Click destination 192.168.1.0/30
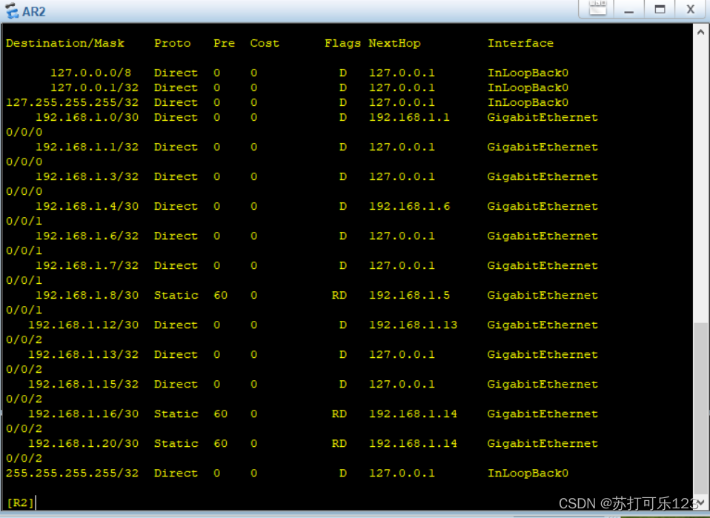This screenshot has width=710, height=518. pos(87,117)
